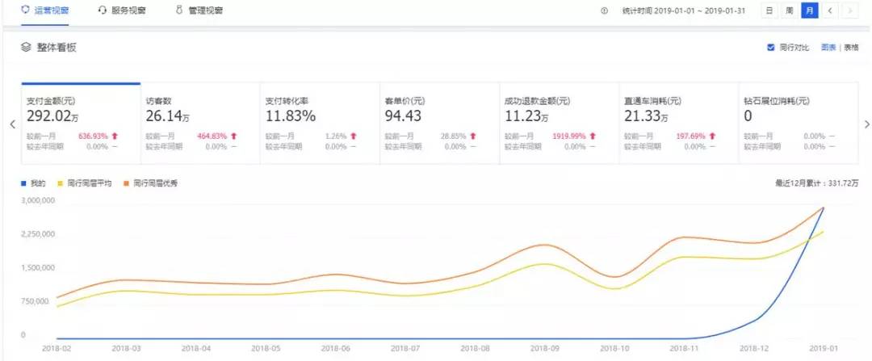Image resolution: width=872 pixels, height=361 pixels.
Task: Select the 钻石展位消耗(元) metric card
Action: point(798,124)
